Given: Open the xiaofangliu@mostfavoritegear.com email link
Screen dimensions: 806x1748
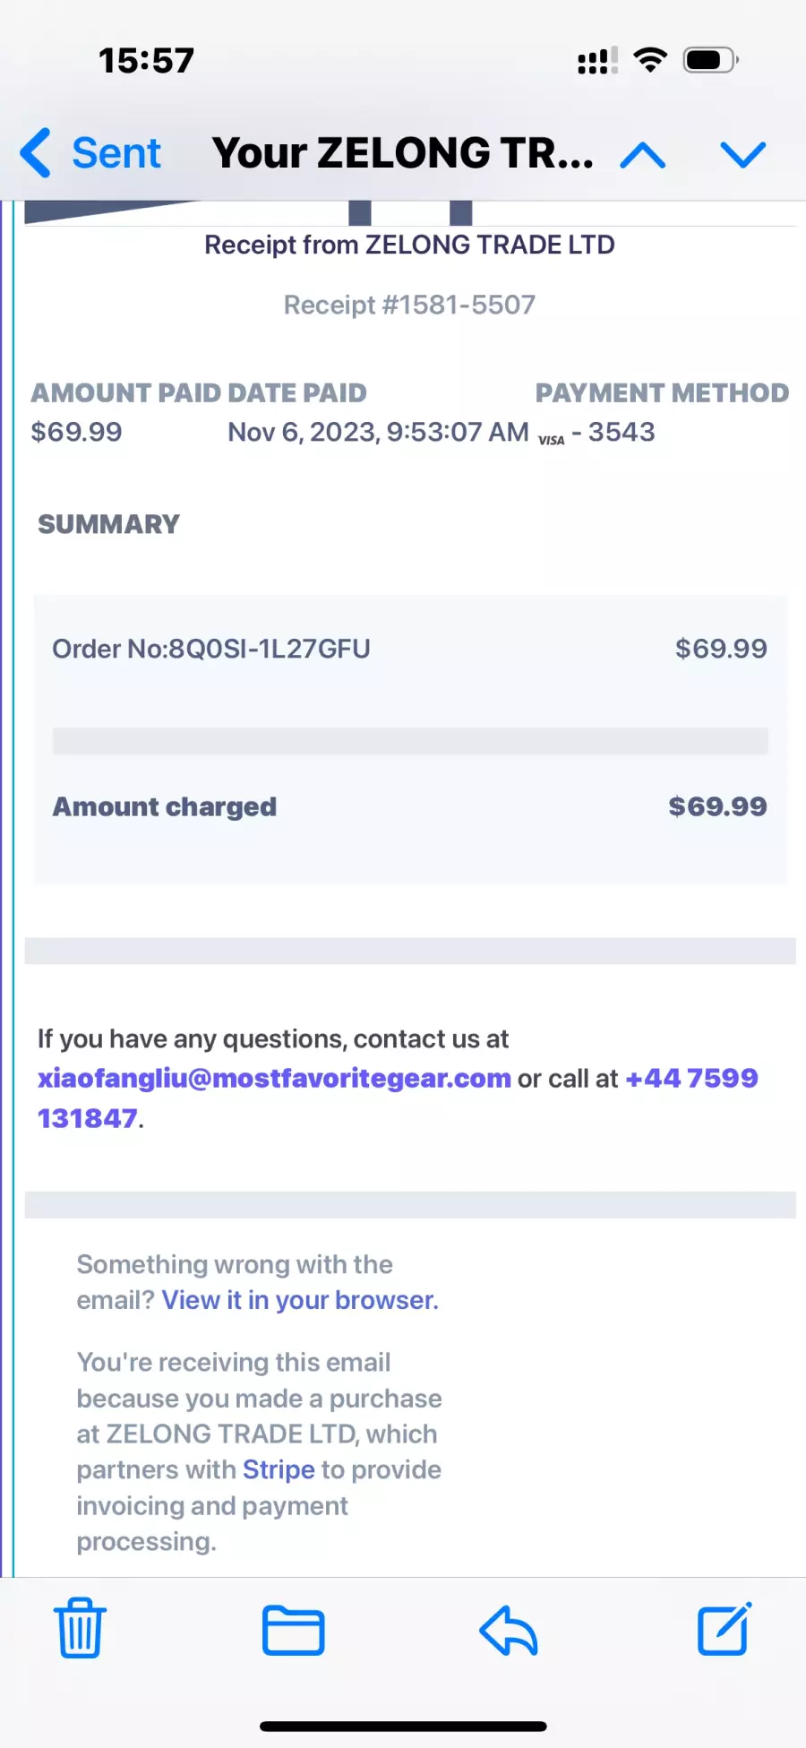Looking at the screenshot, I should pyautogui.click(x=274, y=1078).
